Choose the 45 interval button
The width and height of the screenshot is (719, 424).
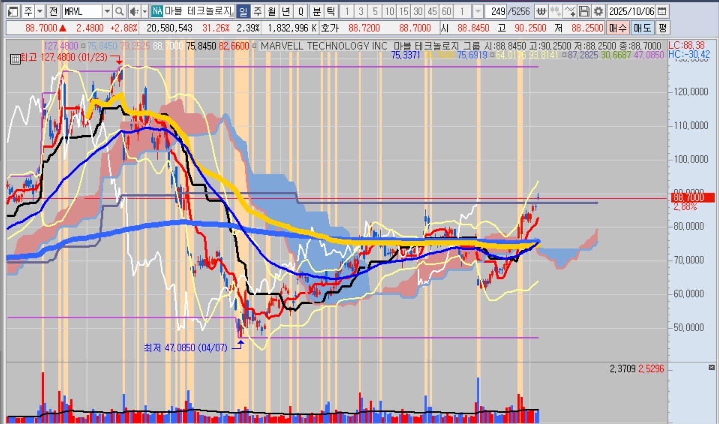[x=432, y=11]
